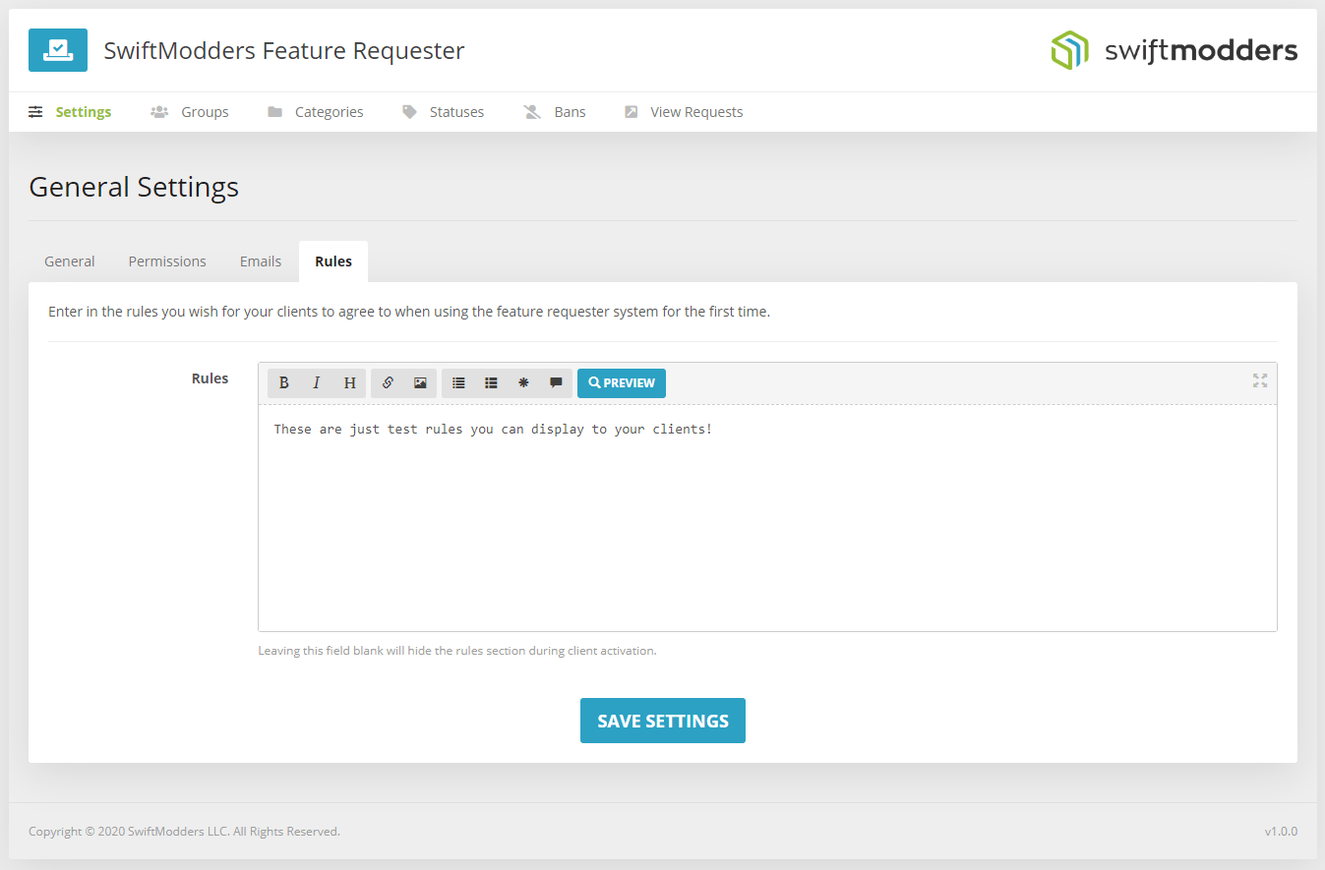The image size is (1325, 870).
Task: Go to the Groups page
Action: (x=190, y=112)
